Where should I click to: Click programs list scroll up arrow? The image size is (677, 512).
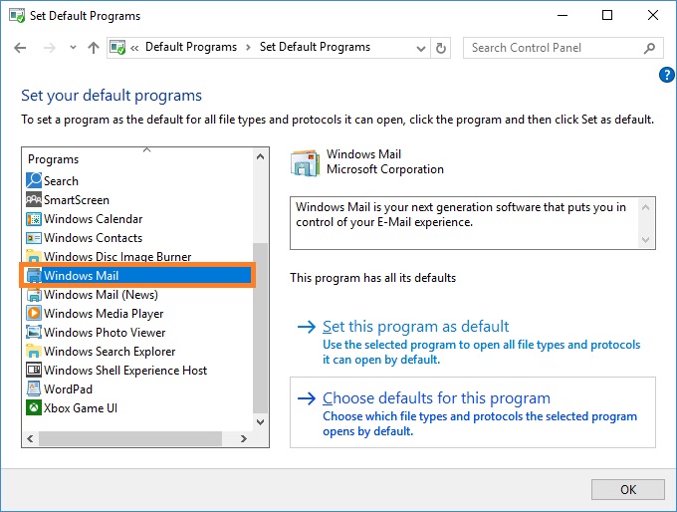(x=260, y=156)
